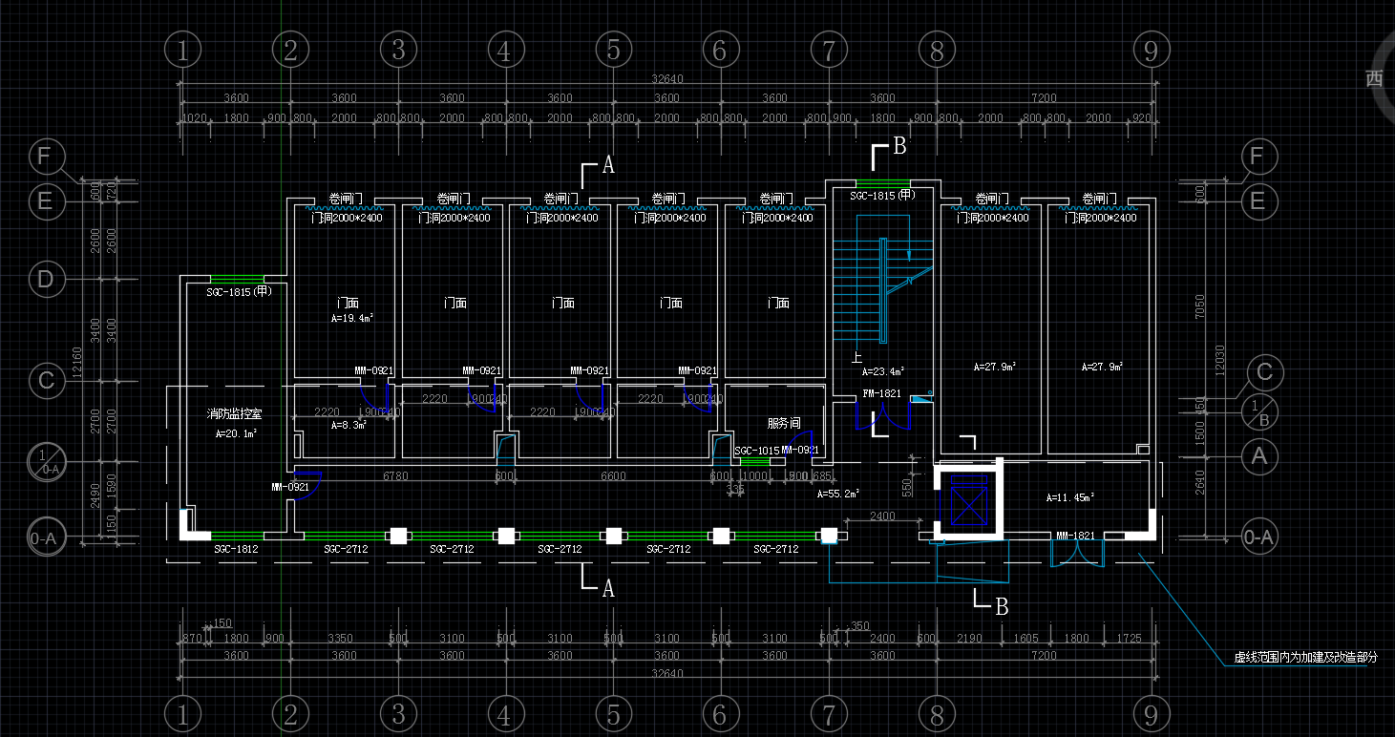This screenshot has width=1395, height=737.
Task: Click the corridor dimension 6780
Action: pos(395,475)
